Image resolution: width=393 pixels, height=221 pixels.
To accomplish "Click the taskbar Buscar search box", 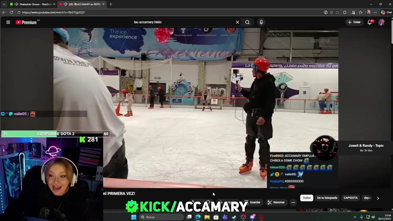I will coord(161,217).
